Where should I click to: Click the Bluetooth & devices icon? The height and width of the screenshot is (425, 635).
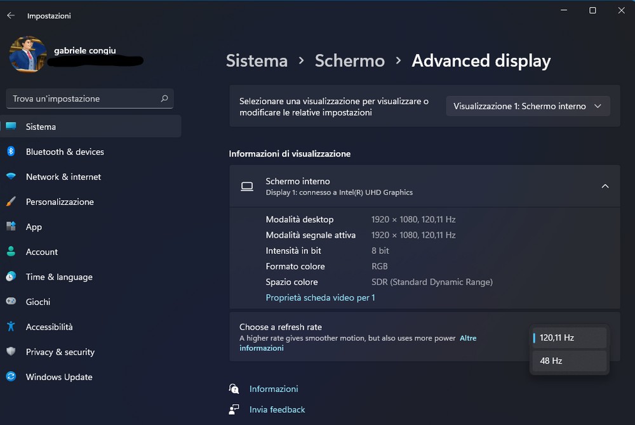pos(11,152)
